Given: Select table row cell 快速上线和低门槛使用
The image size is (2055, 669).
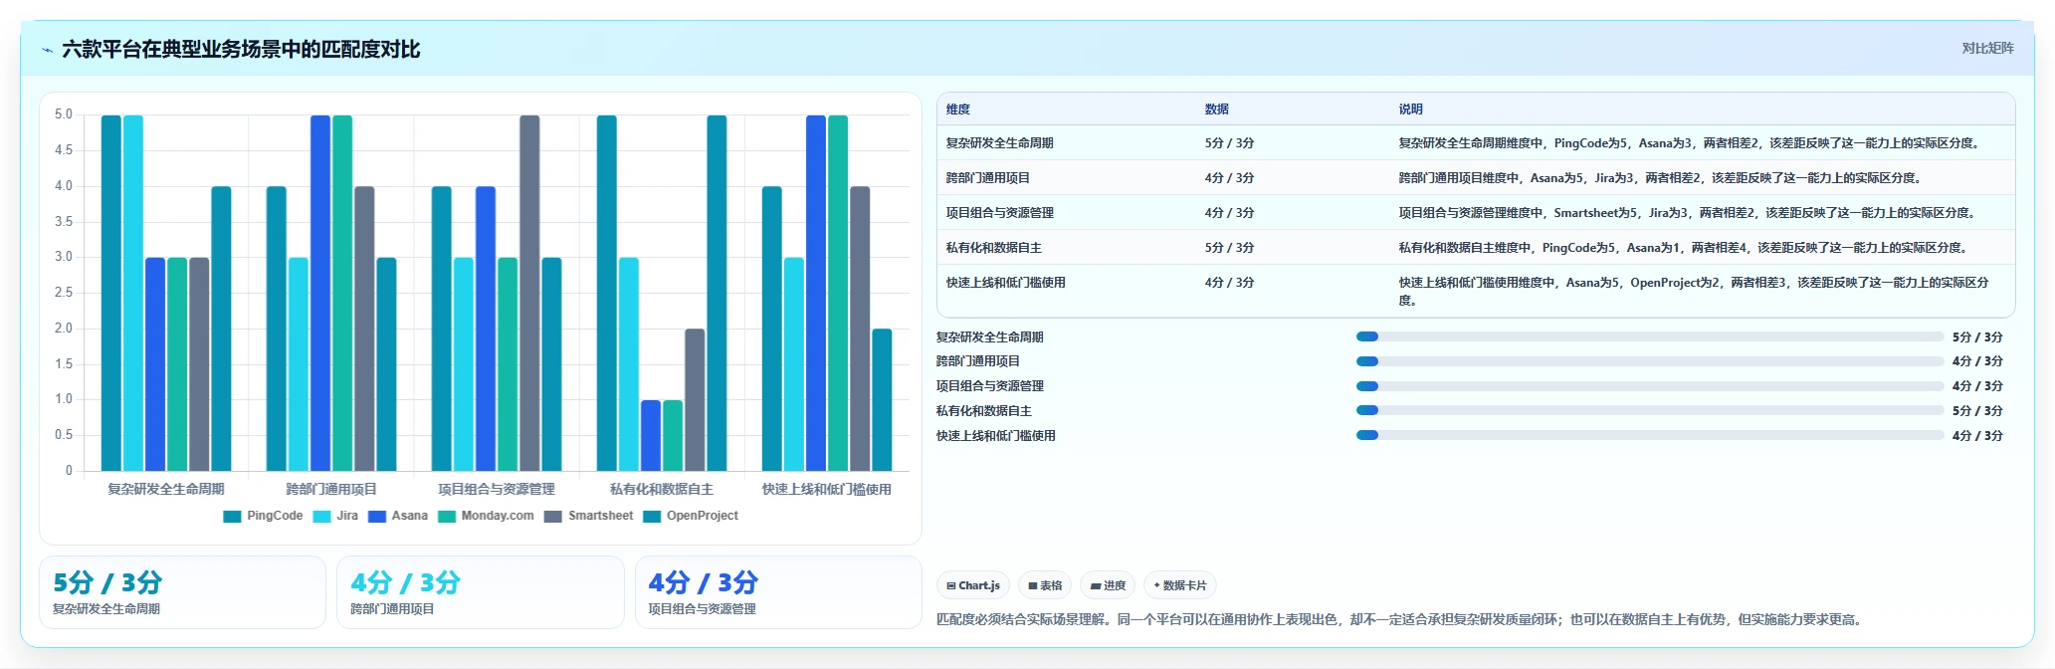Looking at the screenshot, I should [x=1005, y=283].
